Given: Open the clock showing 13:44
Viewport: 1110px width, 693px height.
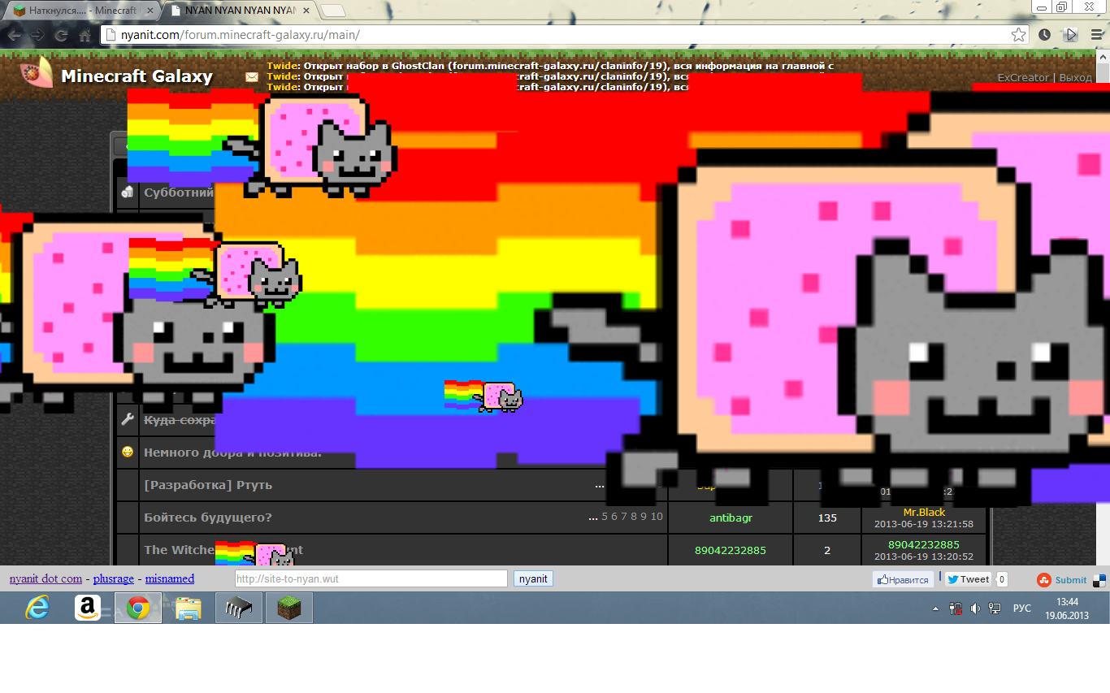Looking at the screenshot, I should [1067, 609].
